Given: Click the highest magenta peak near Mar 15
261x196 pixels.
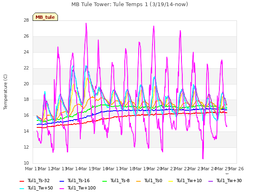Looking at the screenshot, I should 86,23.
